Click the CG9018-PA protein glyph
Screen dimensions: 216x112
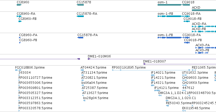click(x=186, y=38)
